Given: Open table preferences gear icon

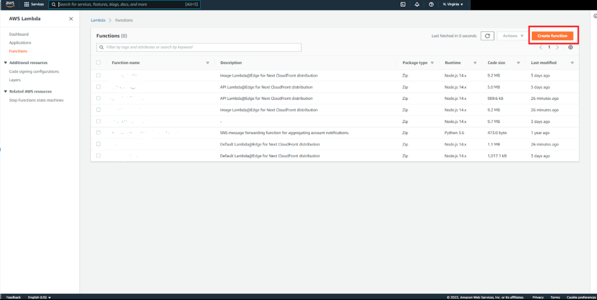Looking at the screenshot, I should tap(570, 47).
